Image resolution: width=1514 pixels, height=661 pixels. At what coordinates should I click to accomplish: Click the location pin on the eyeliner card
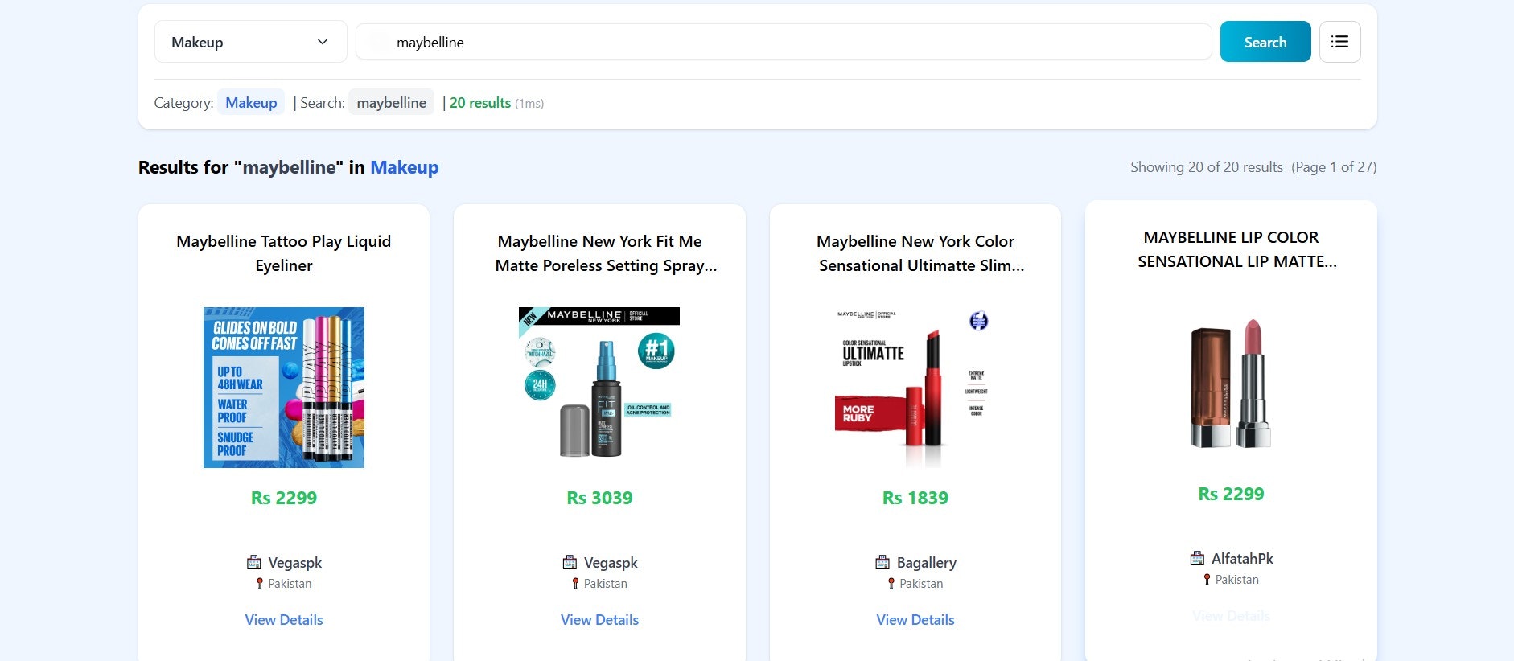pyautogui.click(x=259, y=584)
